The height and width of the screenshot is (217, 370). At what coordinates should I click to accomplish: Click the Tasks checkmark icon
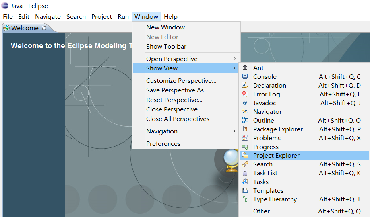(x=245, y=182)
